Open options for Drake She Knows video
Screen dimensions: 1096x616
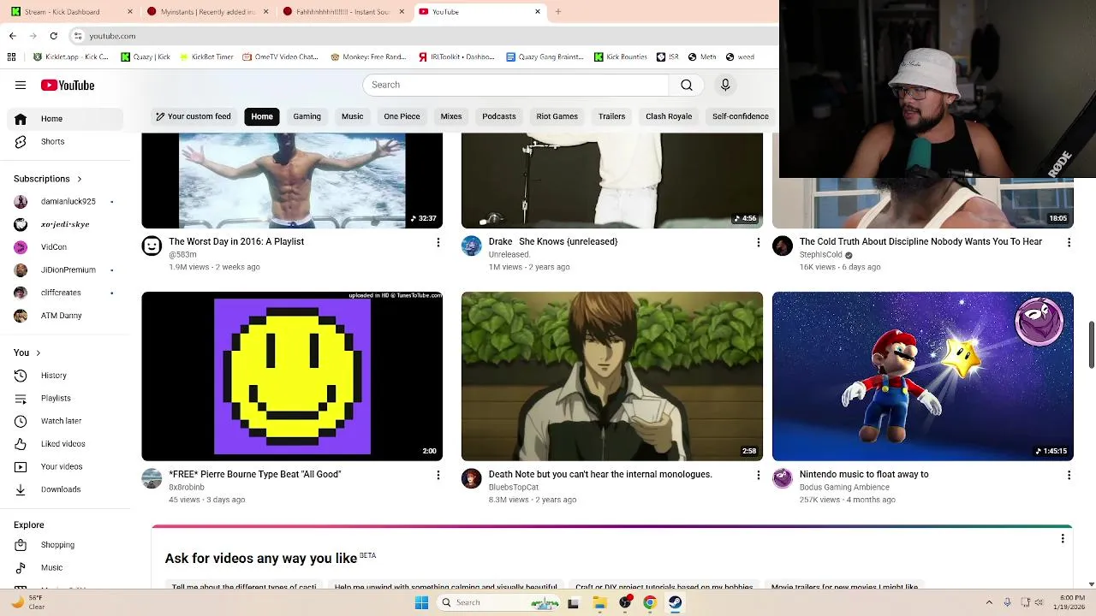coord(758,242)
